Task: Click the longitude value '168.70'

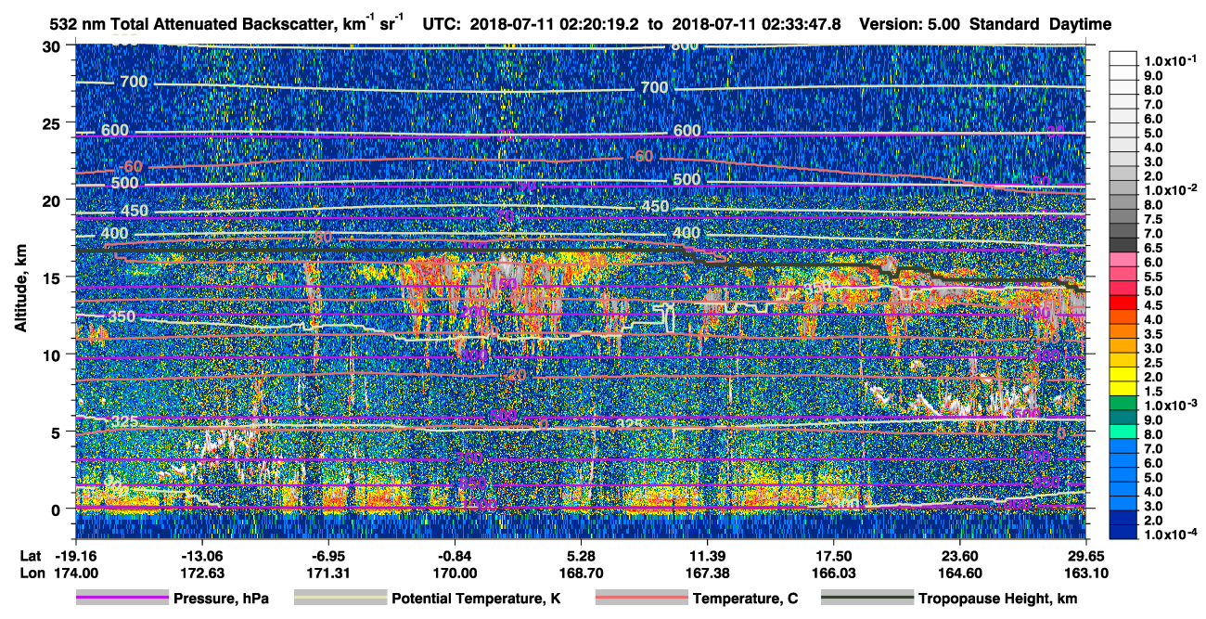Action: coord(581,573)
